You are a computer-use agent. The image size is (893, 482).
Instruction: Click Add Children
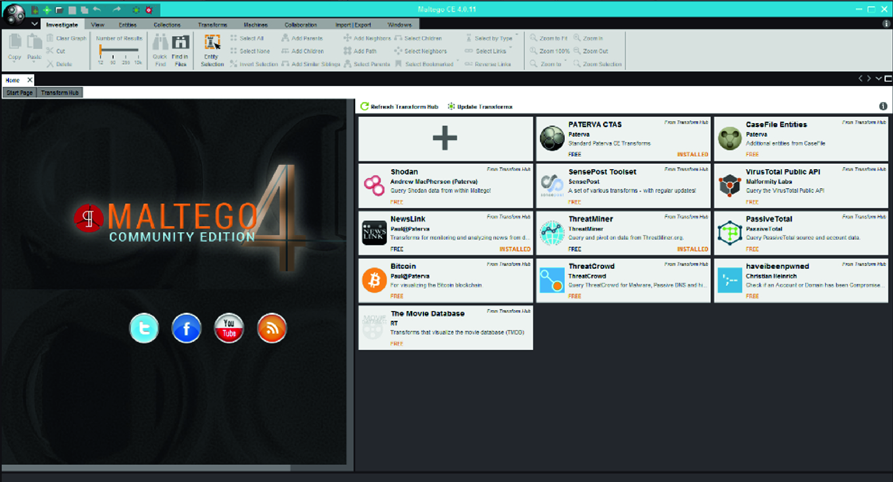(x=302, y=51)
